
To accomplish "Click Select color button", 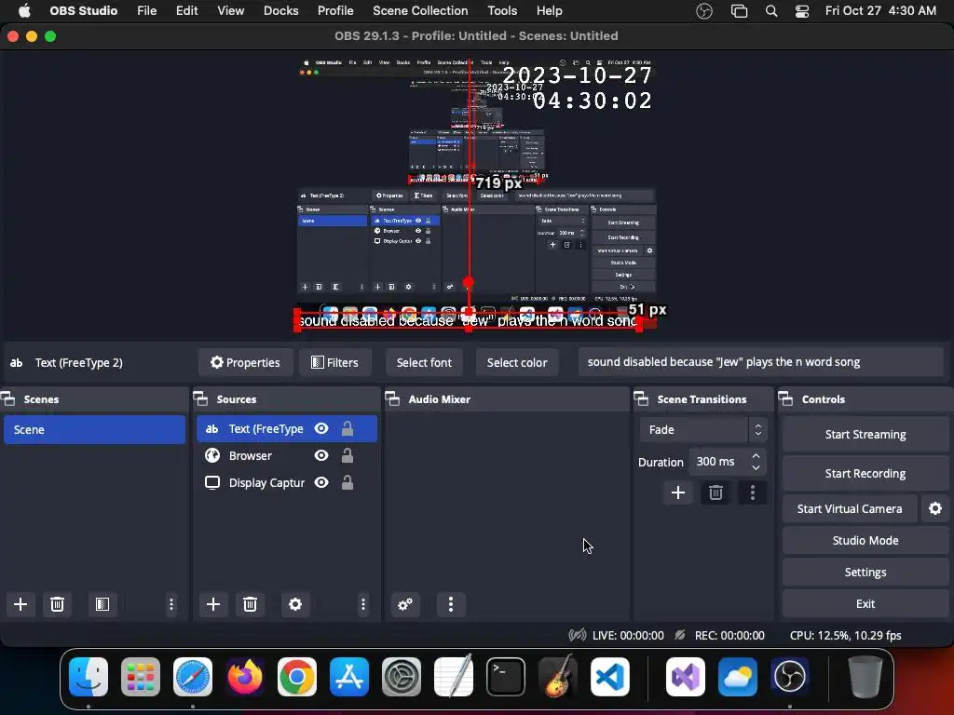I will click(x=516, y=362).
